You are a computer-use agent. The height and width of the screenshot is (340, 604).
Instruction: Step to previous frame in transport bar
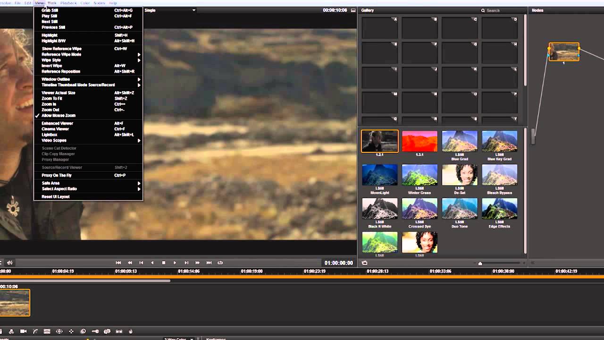[141, 263]
